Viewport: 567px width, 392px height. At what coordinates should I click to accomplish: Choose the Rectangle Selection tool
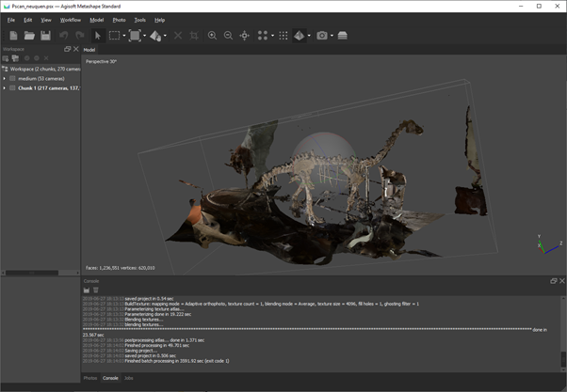[114, 36]
